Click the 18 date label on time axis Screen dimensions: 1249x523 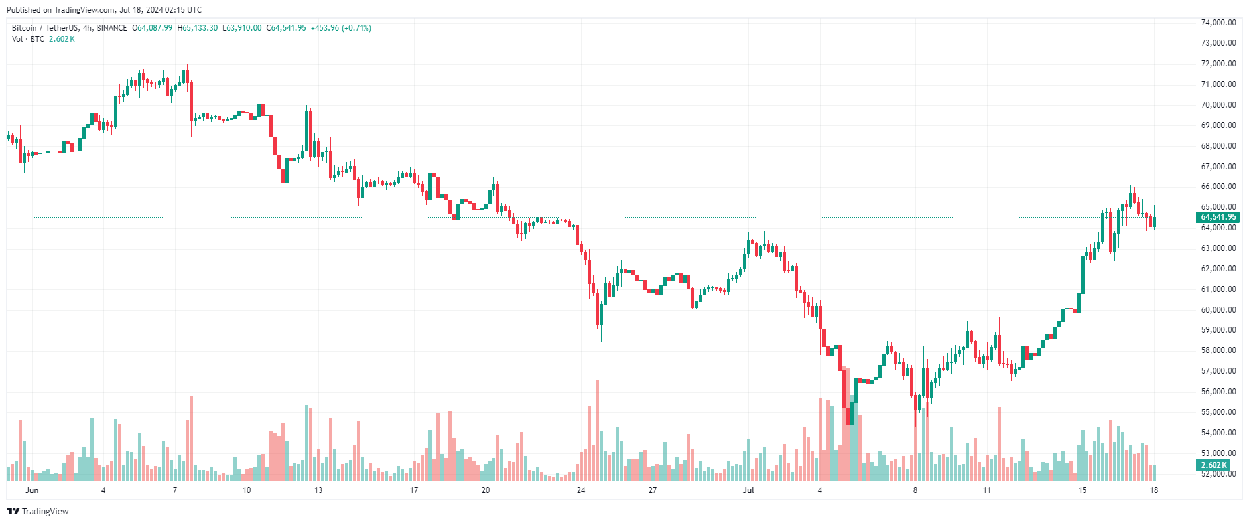[x=1154, y=490]
